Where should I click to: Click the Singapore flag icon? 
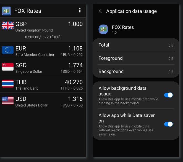coord(8,67)
